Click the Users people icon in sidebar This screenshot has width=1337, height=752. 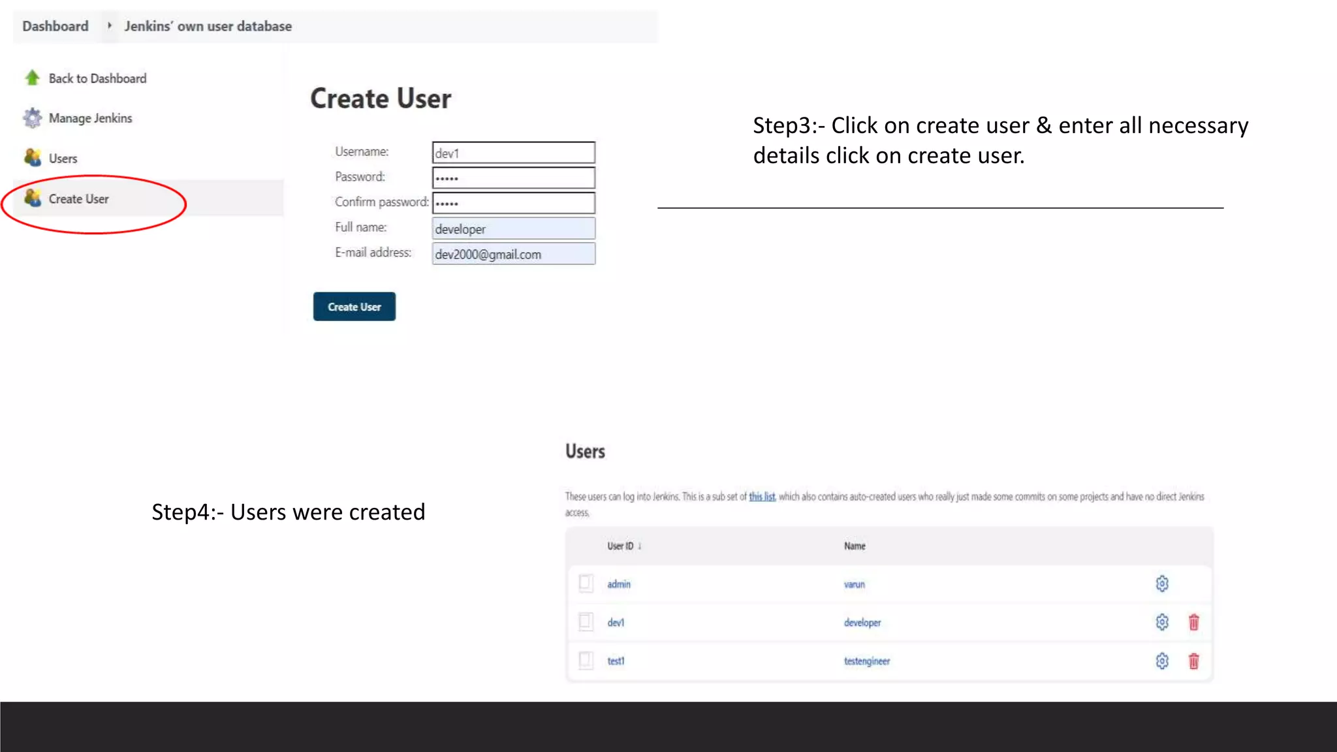(32, 157)
